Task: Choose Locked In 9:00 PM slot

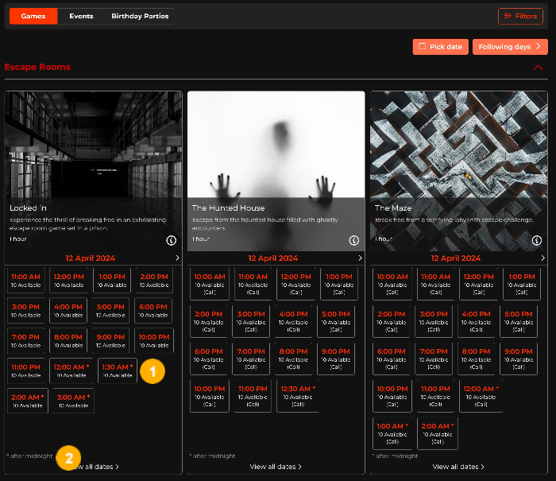Action: (x=110, y=341)
